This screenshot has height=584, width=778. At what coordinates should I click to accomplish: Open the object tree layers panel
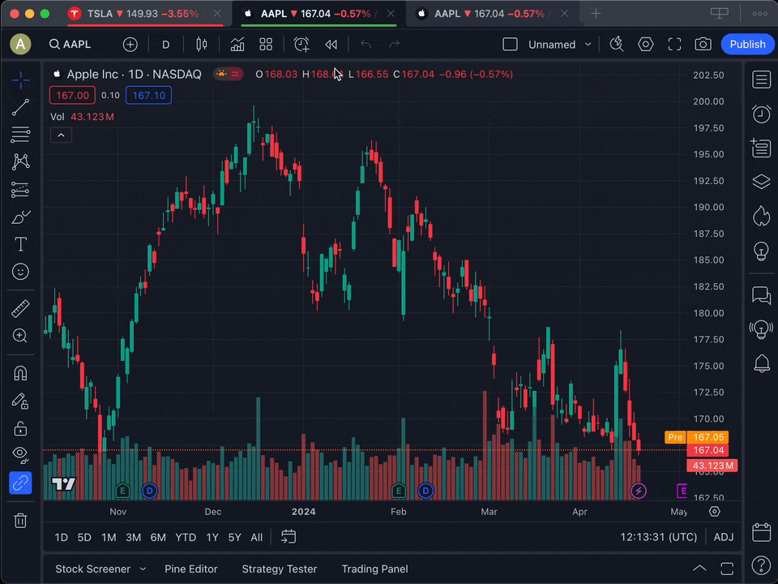pyautogui.click(x=761, y=182)
